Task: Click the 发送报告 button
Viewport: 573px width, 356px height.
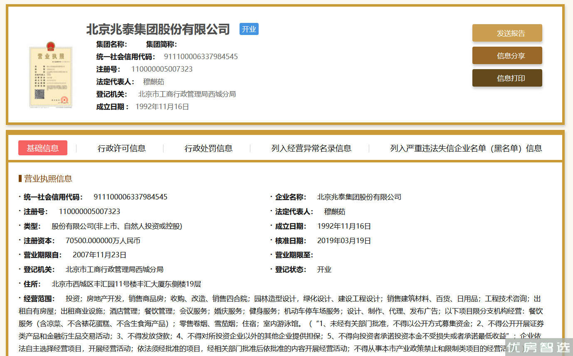Action: tap(507, 33)
